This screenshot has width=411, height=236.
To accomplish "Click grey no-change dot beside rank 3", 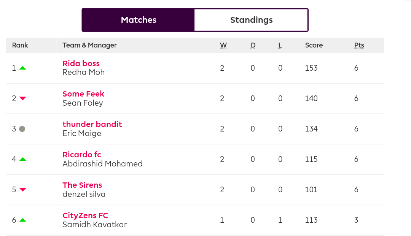I will coord(22,129).
